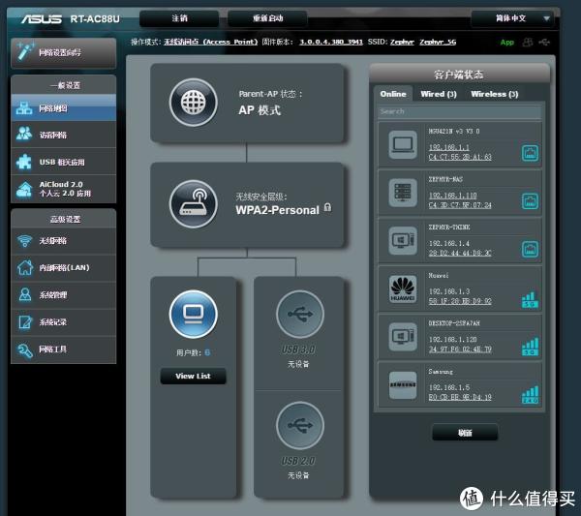
Task: Click the 192.168.1.1 IP link
Action: point(448,147)
